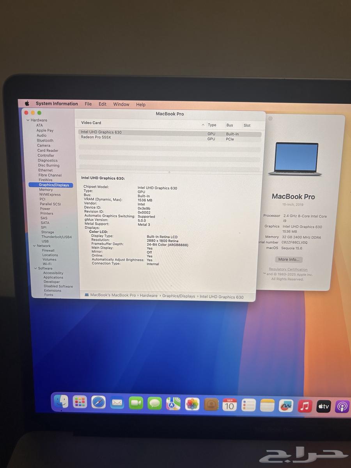Open Mail from the Dock
Screen dimensions: 351x468
117,403
